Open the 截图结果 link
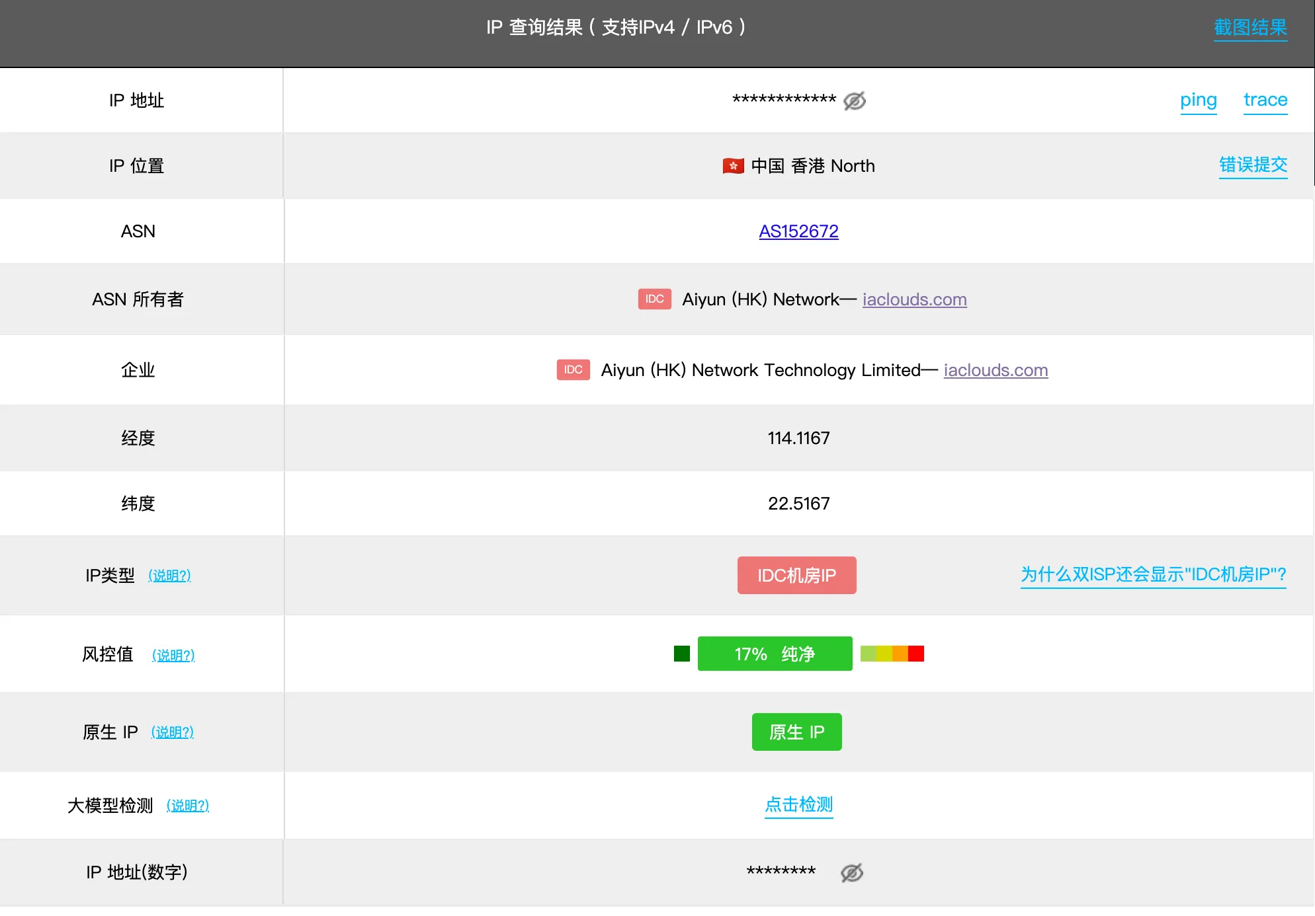This screenshot has width=1315, height=916. [x=1250, y=28]
